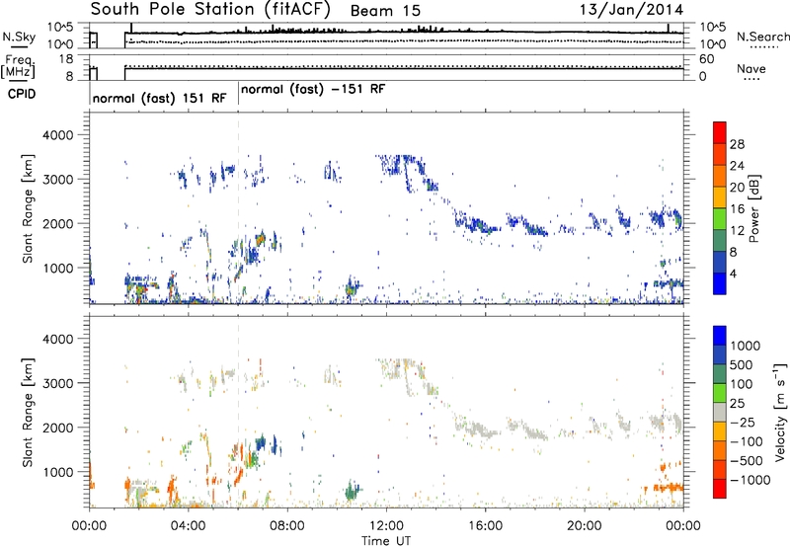Pick the blue swatch between 4 and 8 dB
790x547 pixels.
click(720, 262)
